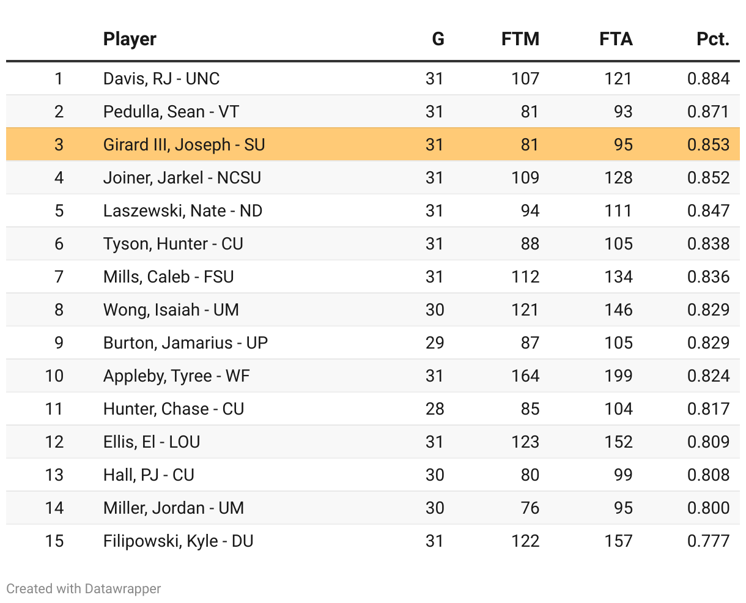Viewport: 746px width, 603px height.
Task: Open the Created with Datawrapper link
Action: (x=84, y=589)
